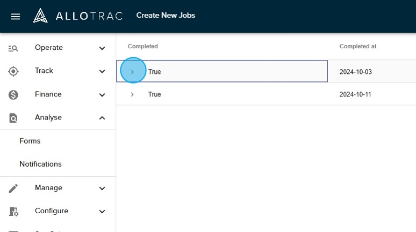Screen dimensions: 416x232
Task: Sort by the Completed at column header
Action: [x=358, y=47]
